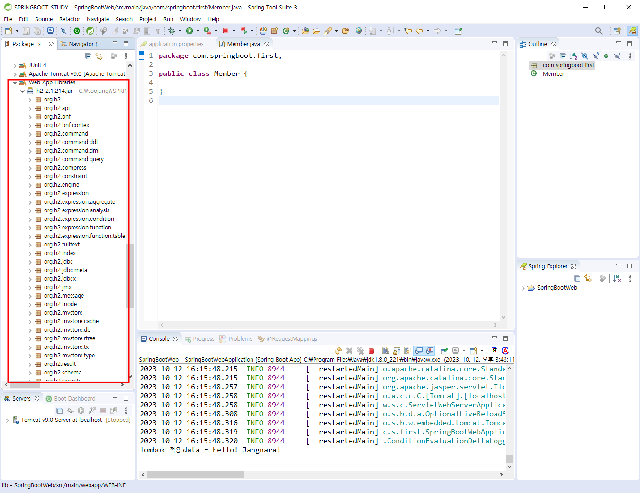Screen dimensions: 640x493
Task: Click the red circled A console icon
Action: click(x=505, y=351)
